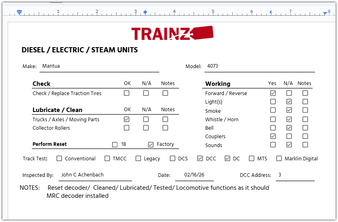Tick Notes for Smoke

point(305,110)
